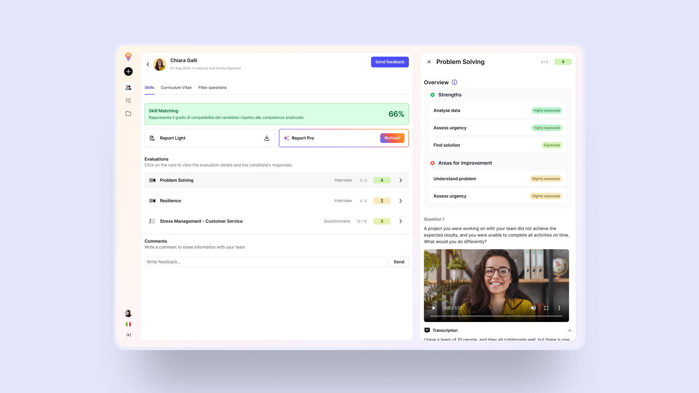
Task: Open the folder icon in sidebar
Action: click(128, 114)
